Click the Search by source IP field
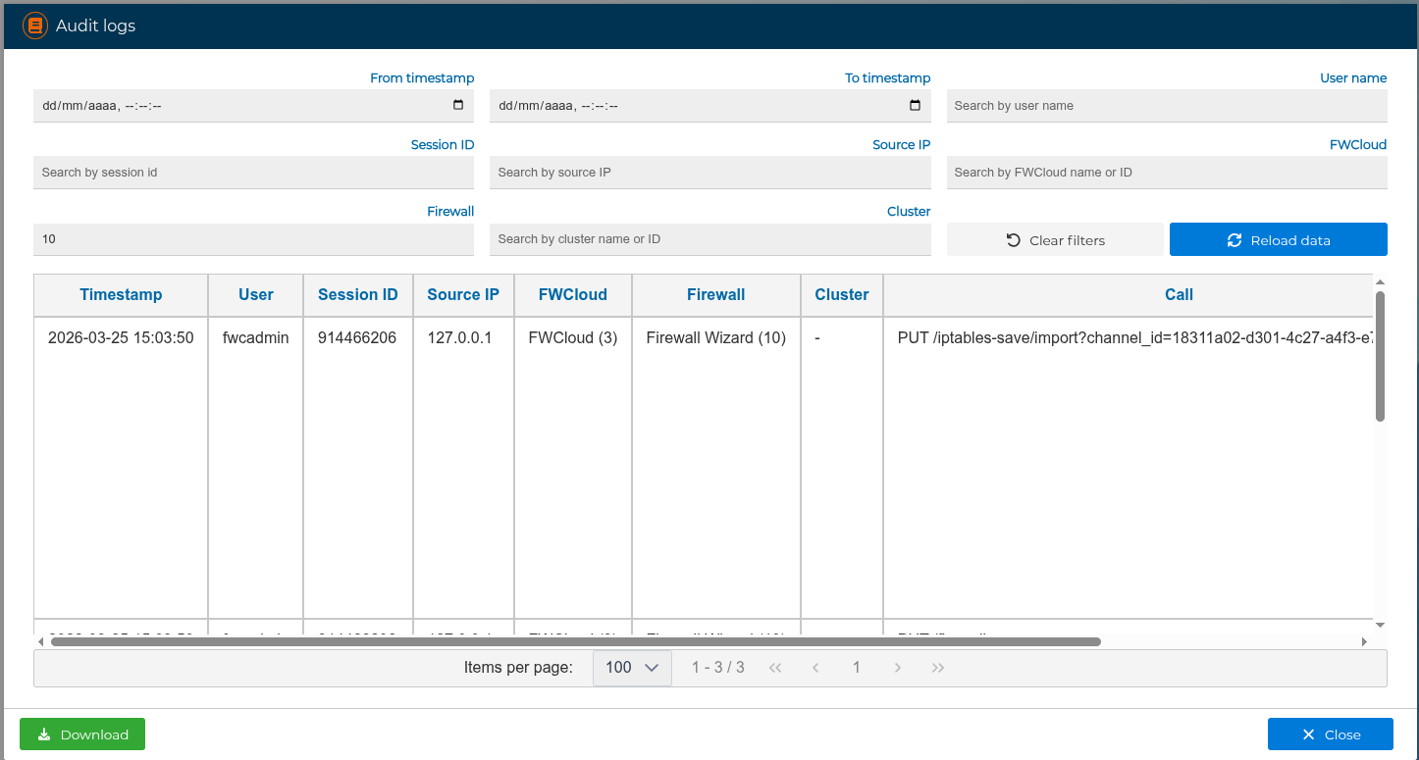Image resolution: width=1419 pixels, height=760 pixels. click(x=709, y=173)
